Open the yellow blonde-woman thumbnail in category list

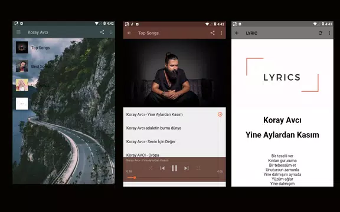click(22, 85)
